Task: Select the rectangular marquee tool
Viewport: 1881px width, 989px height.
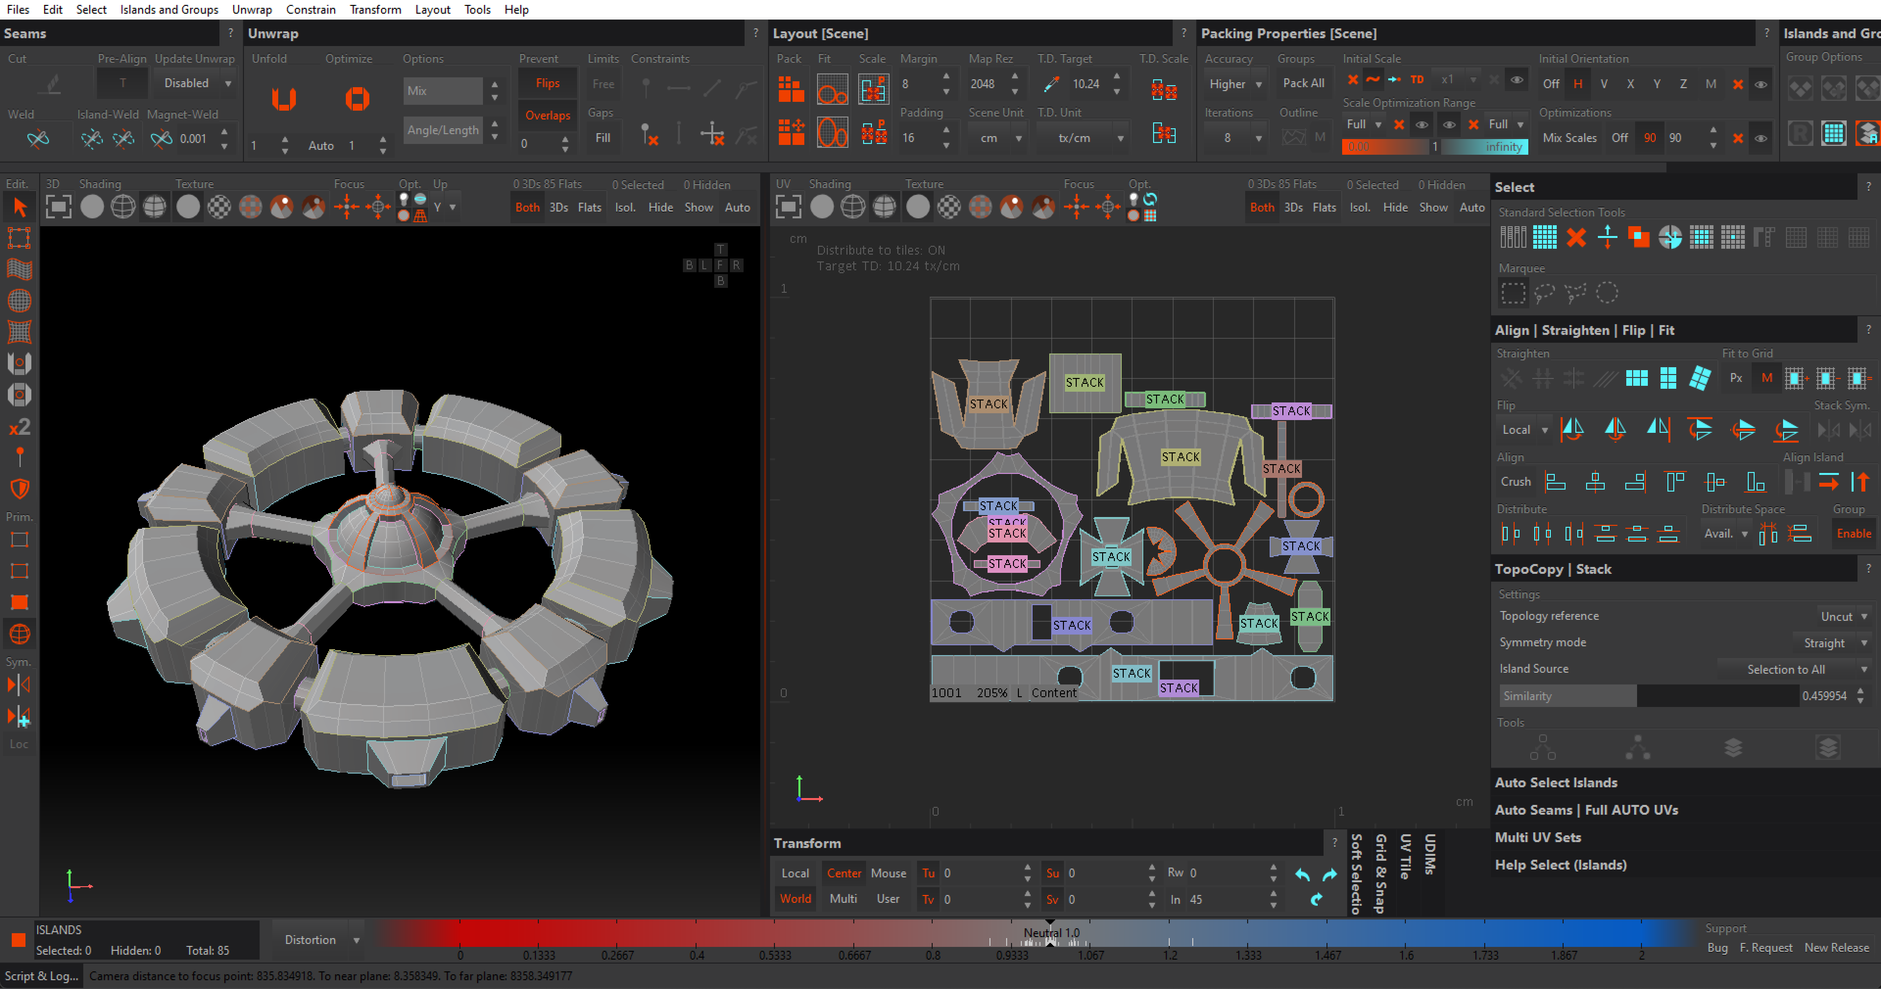Action: coord(1513,293)
